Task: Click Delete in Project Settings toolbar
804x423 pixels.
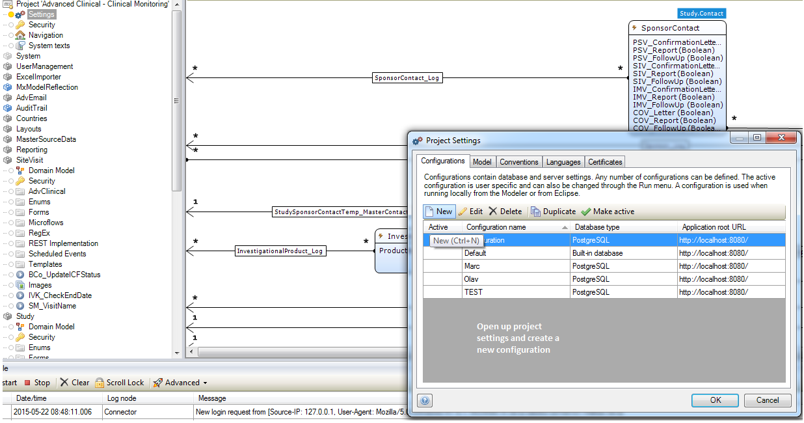Action: click(x=505, y=211)
